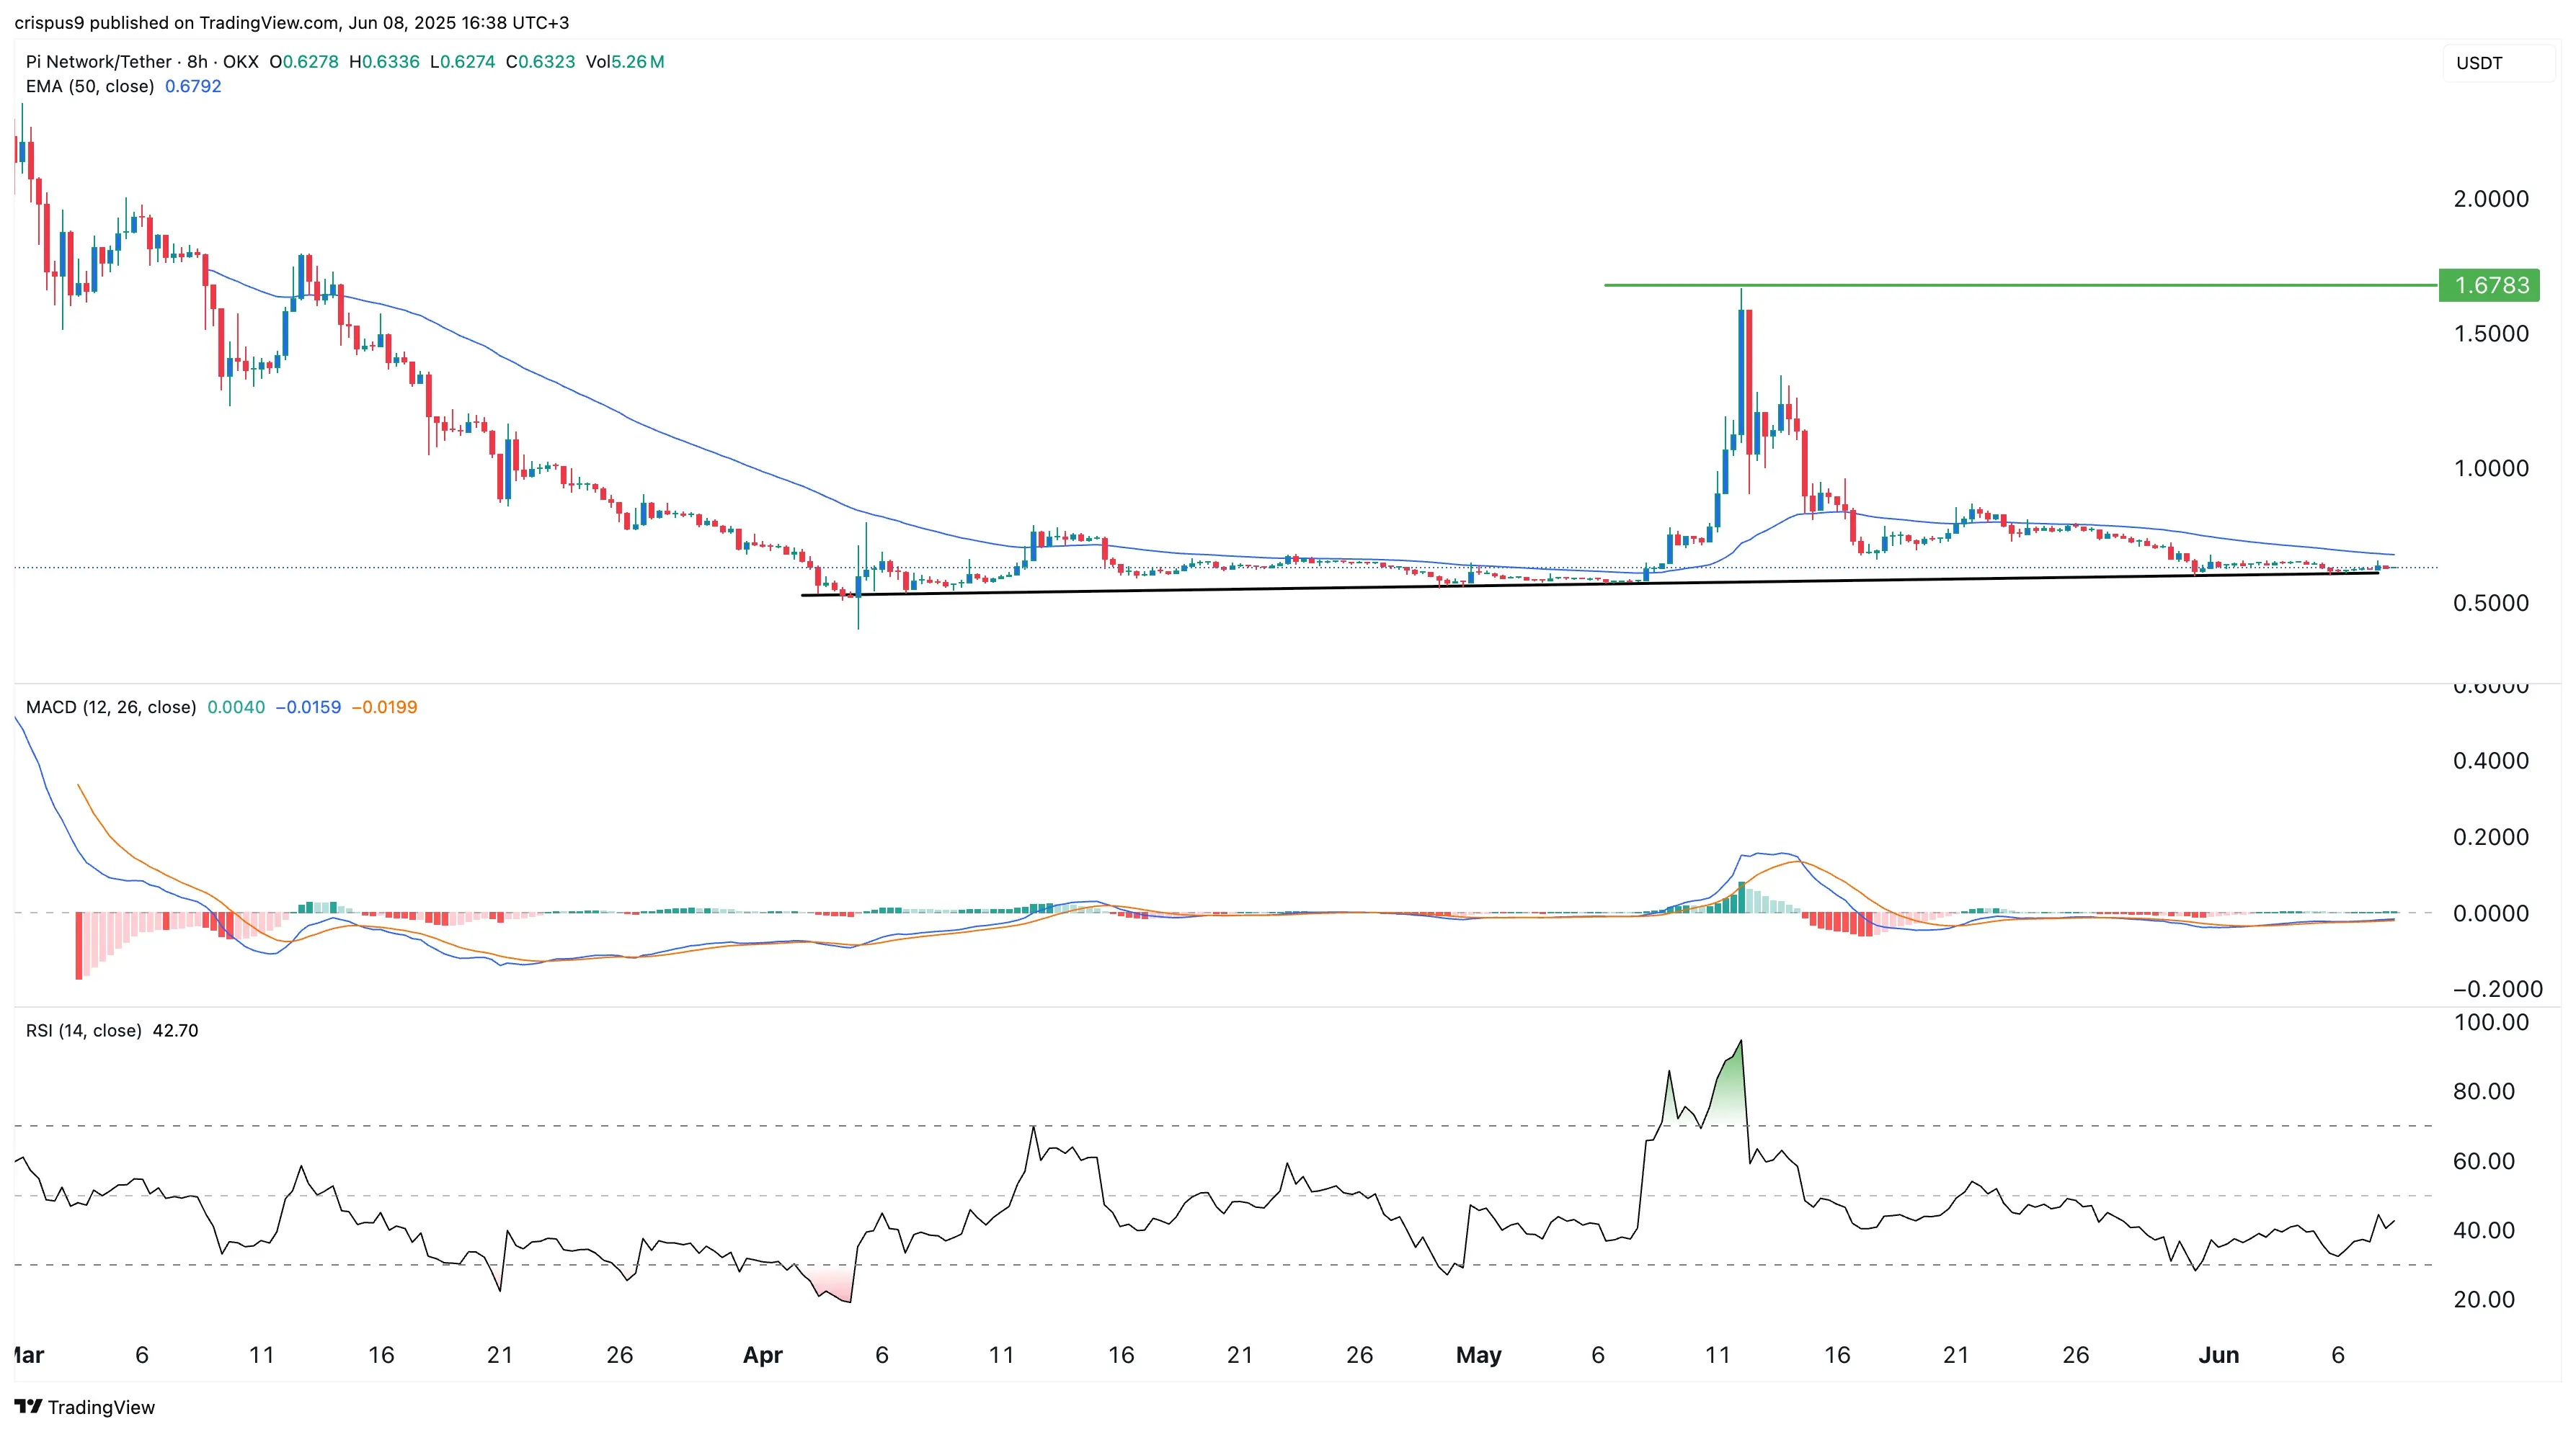Image resolution: width=2576 pixels, height=1432 pixels.
Task: Select the EMA (50, close) indicator legend
Action: pos(90,87)
